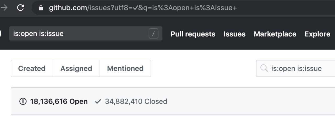Switch to the Created tab
335x116 pixels.
click(32, 68)
